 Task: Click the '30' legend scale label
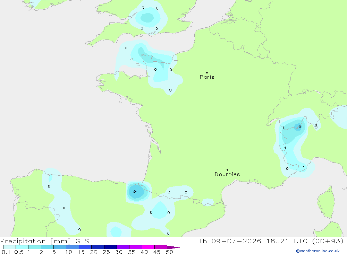click(x=119, y=252)
